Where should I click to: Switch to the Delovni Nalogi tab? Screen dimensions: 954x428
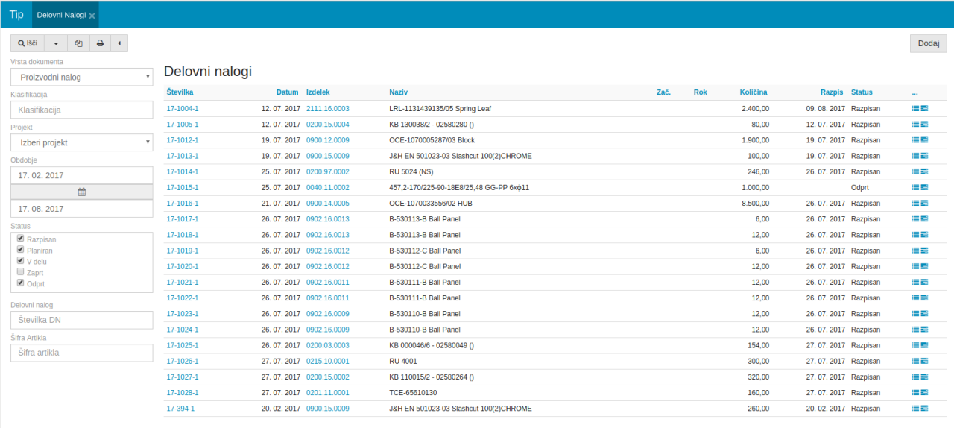(61, 15)
